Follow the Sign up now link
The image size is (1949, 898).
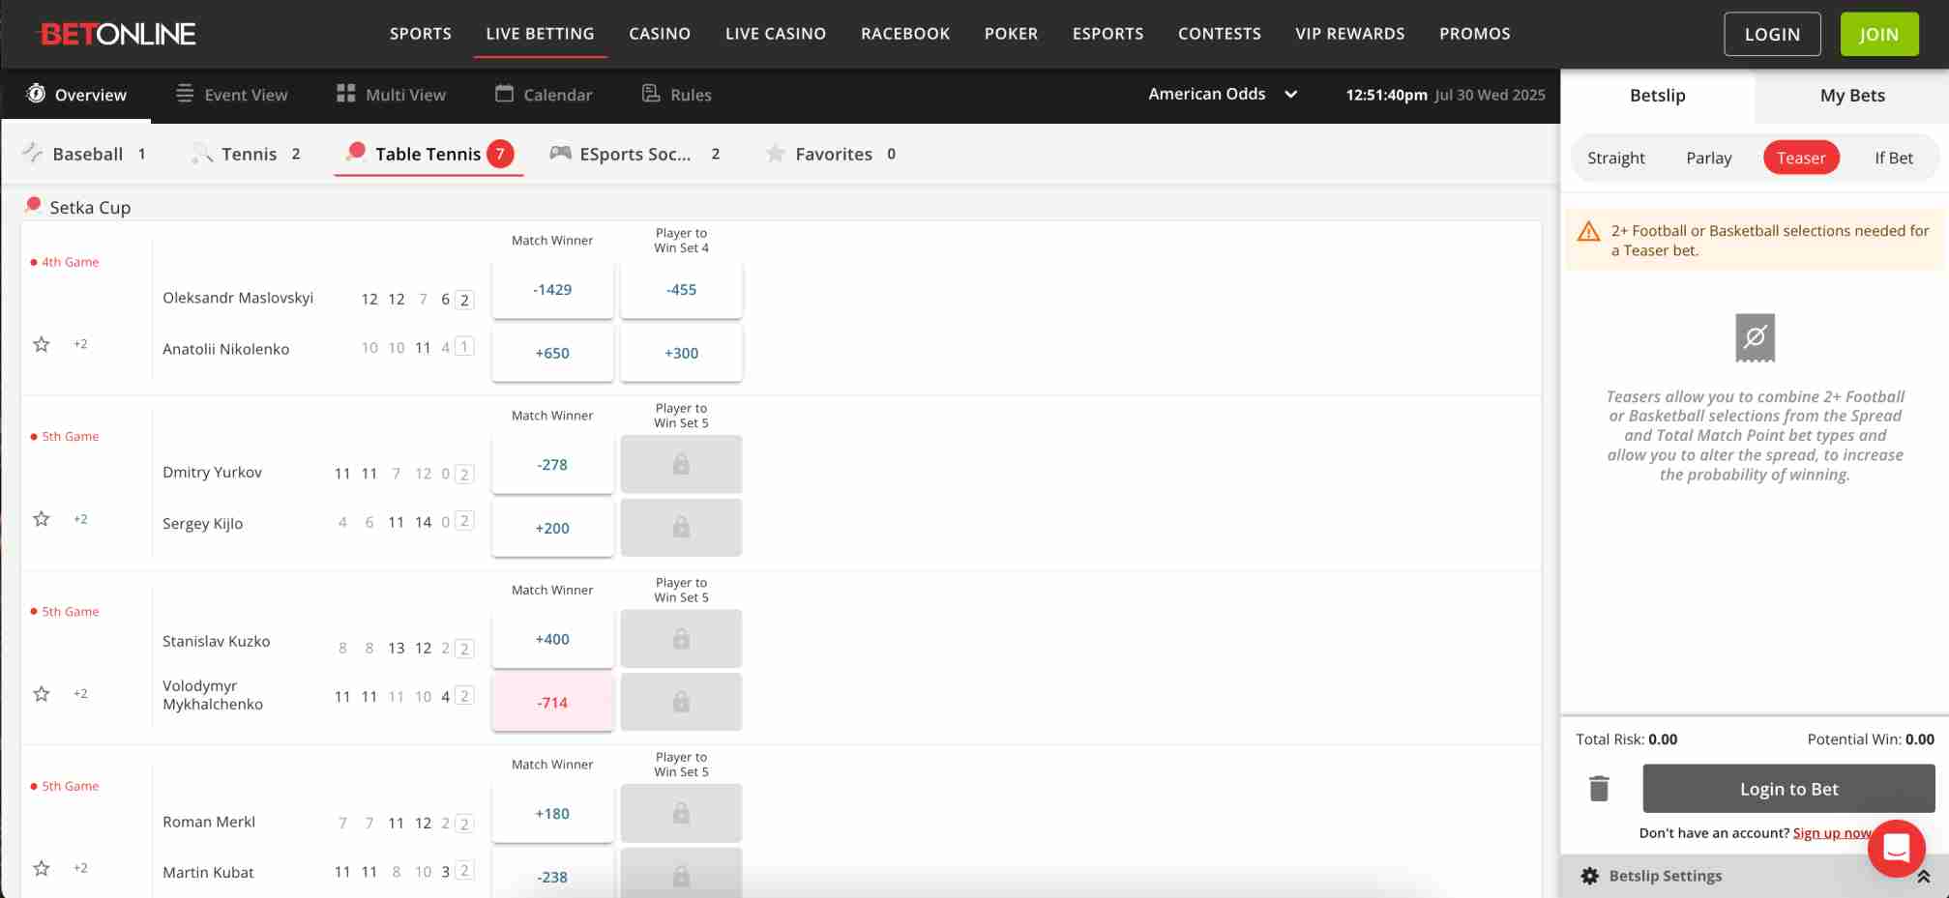point(1831,832)
